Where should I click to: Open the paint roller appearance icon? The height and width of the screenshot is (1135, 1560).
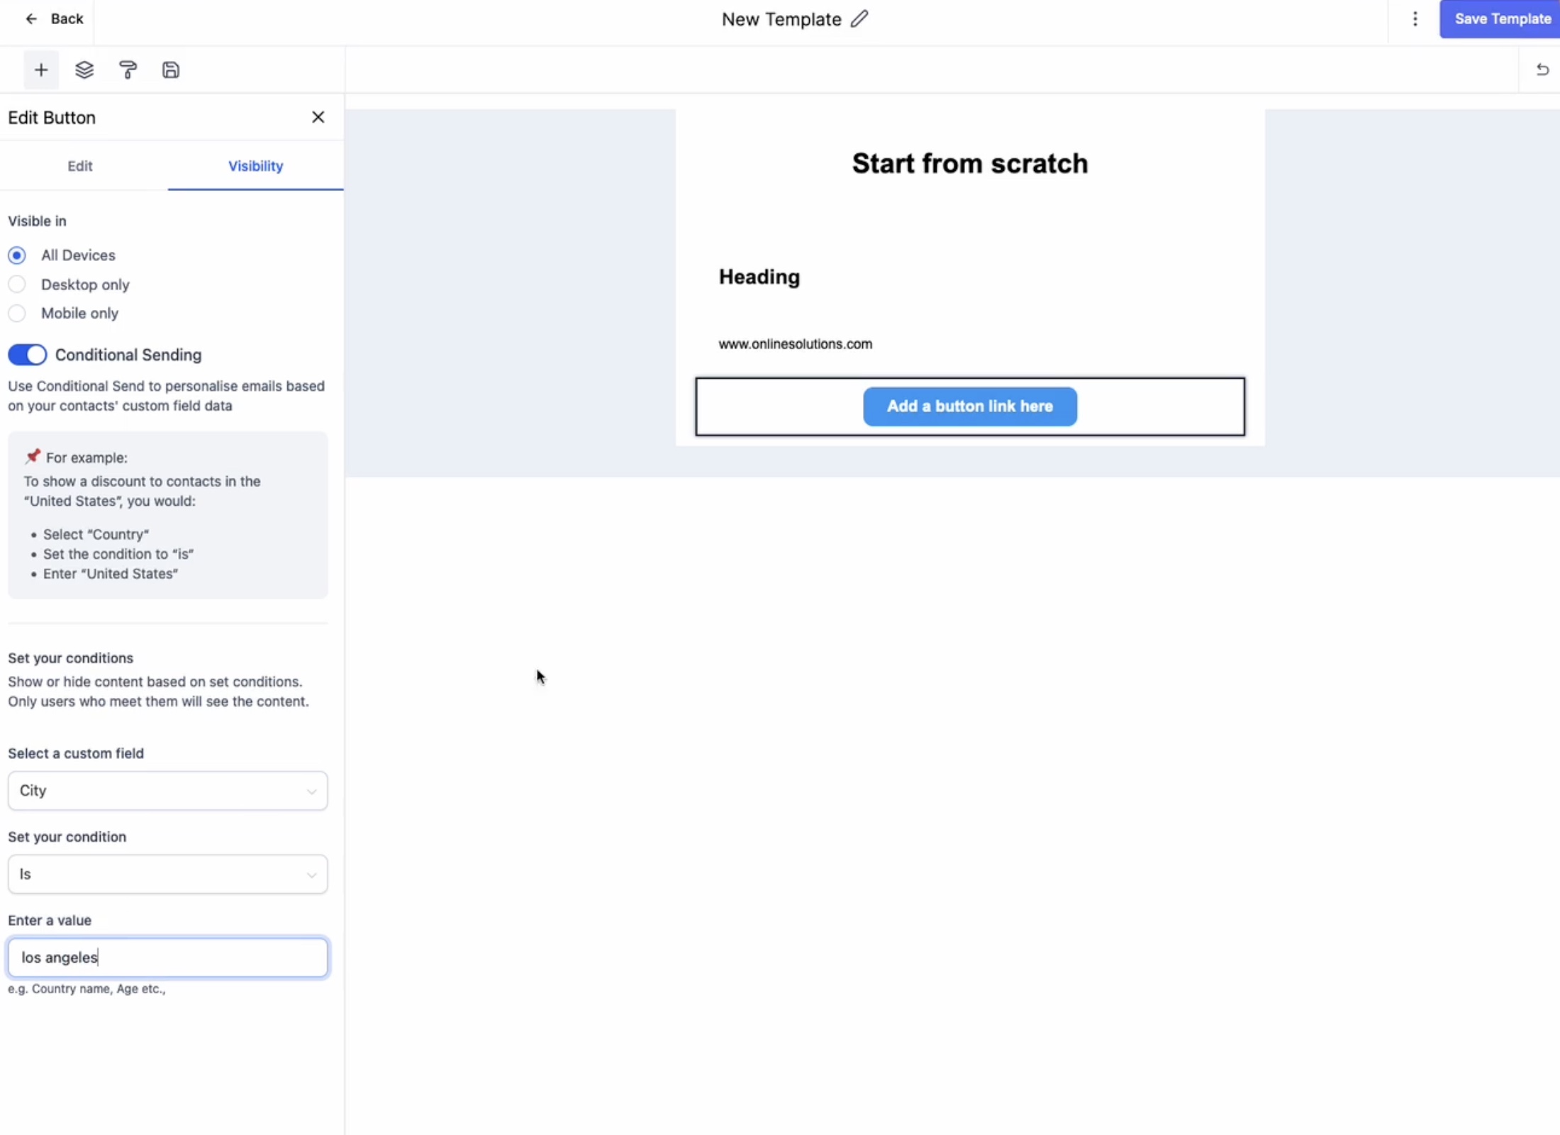tap(128, 70)
